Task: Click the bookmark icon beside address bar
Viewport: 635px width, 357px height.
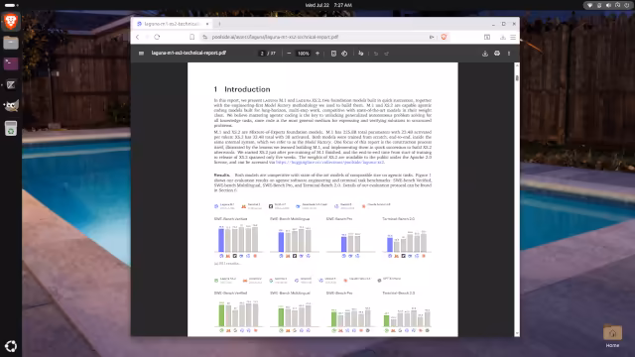Action: point(191,37)
